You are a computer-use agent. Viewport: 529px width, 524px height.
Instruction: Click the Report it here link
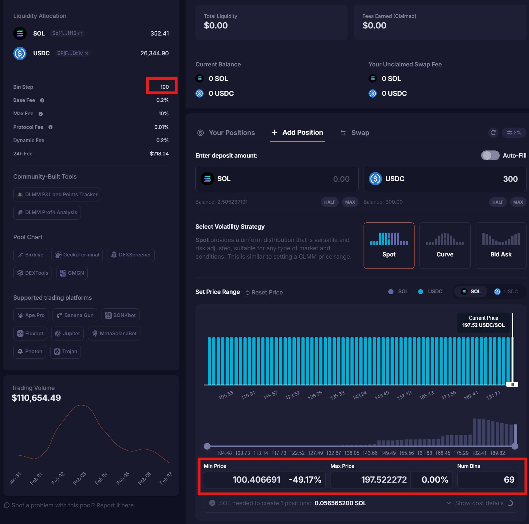[116, 505]
